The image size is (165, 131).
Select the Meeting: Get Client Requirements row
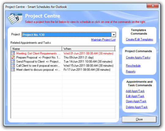63,53
